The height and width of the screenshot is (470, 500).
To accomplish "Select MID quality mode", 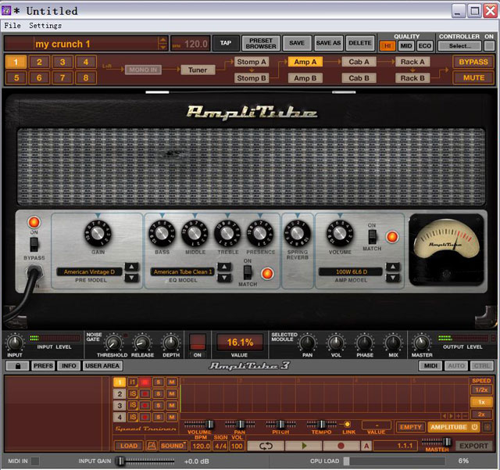I will click(406, 46).
